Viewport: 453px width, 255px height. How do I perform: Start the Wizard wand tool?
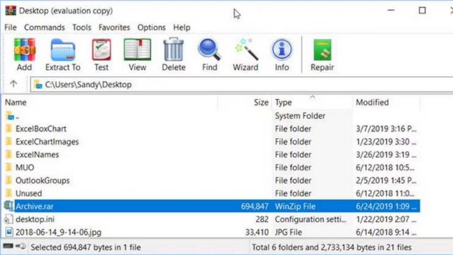245,54
